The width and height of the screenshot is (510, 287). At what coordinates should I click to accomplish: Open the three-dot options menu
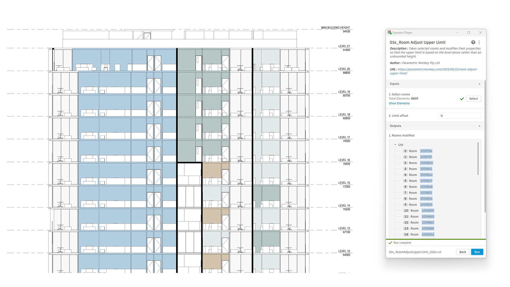coord(479,43)
